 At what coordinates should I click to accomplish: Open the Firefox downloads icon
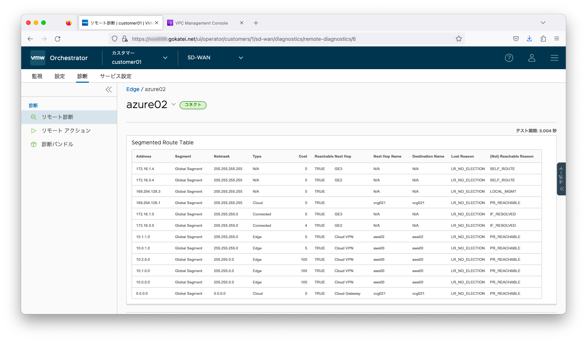[530, 39]
